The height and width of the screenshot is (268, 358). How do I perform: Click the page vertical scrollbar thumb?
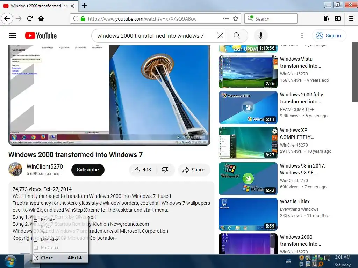[355, 72]
